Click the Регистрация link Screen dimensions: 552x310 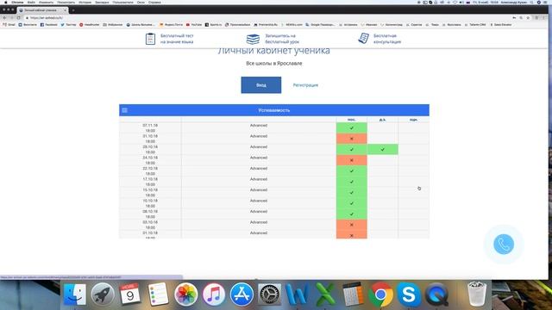305,85
